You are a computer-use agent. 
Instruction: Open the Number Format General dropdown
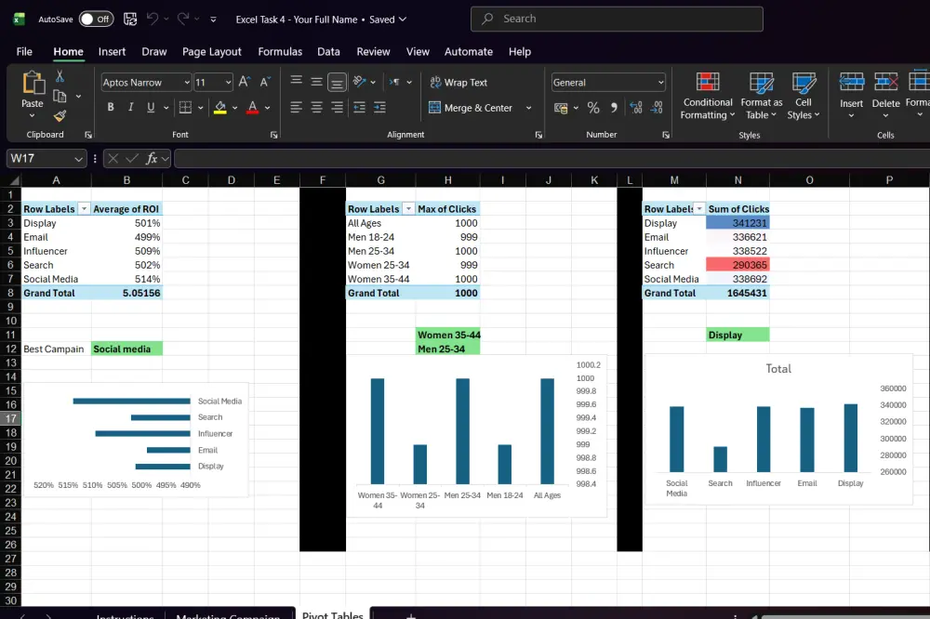[x=660, y=83]
